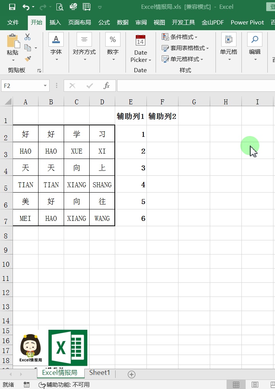Image resolution: width=275 pixels, height=389 pixels.
Task: Click the Date Picker calendar icon
Action: tap(140, 40)
